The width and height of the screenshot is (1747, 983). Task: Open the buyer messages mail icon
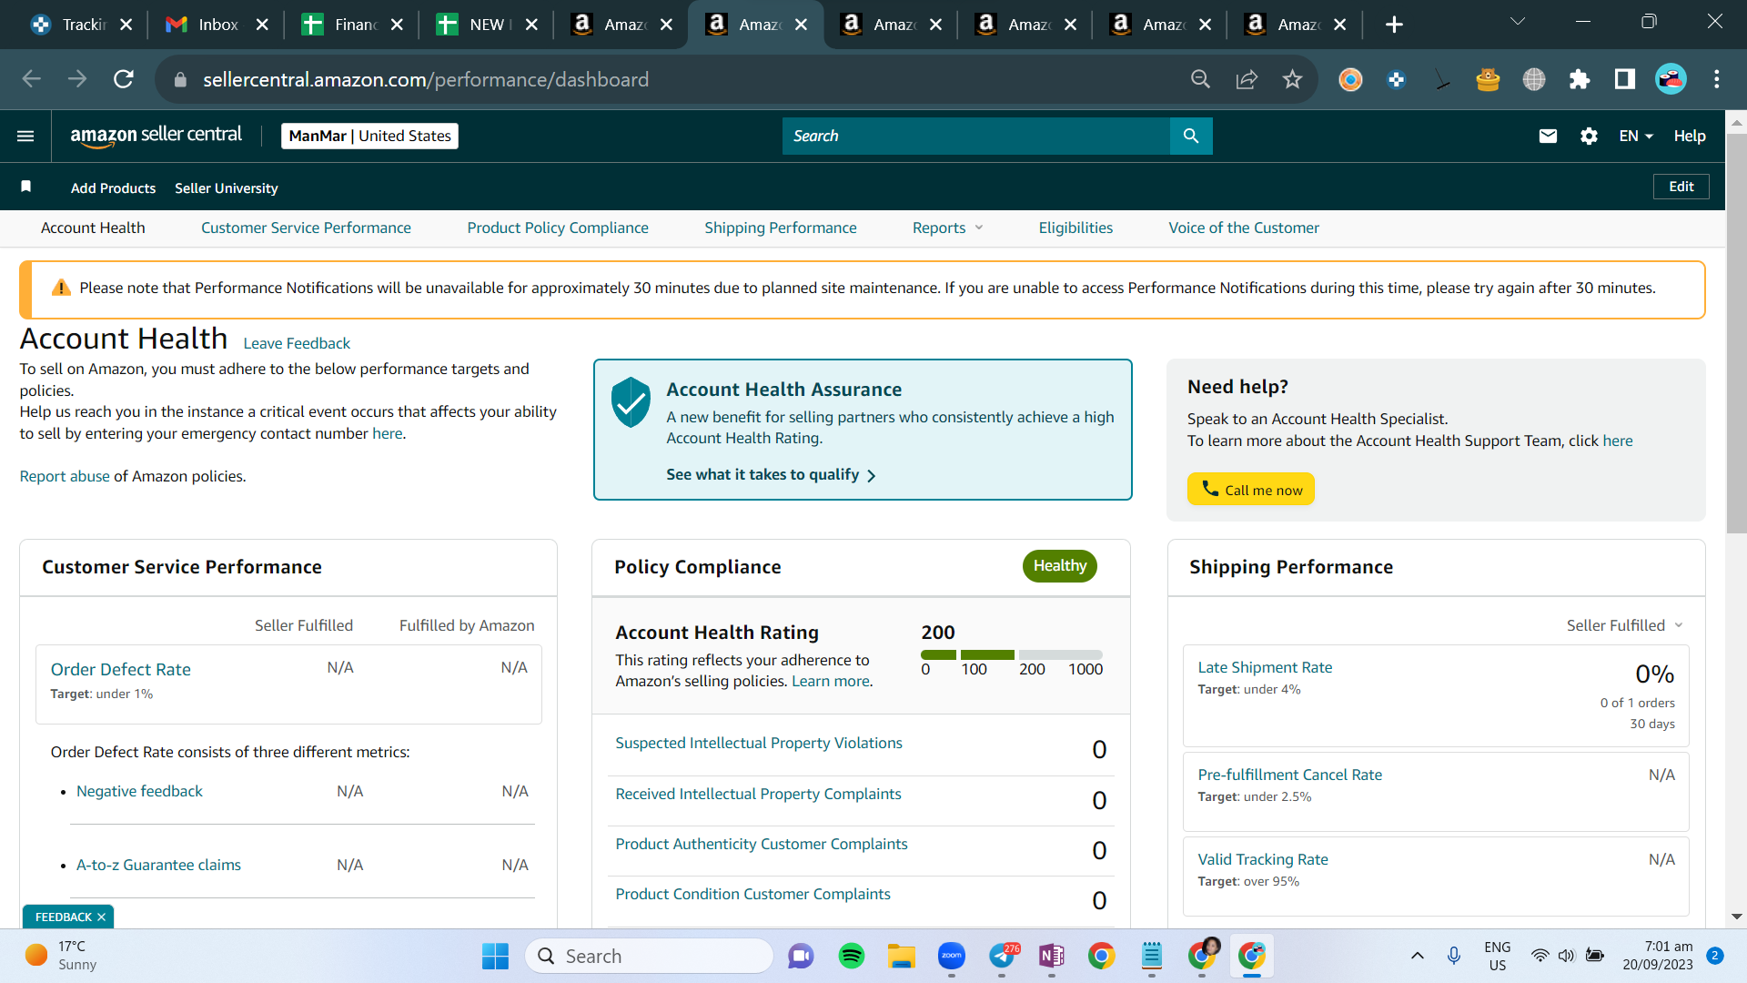[x=1548, y=136]
